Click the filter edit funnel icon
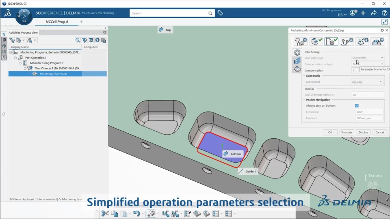This screenshot has width=390, height=219. point(84,40)
